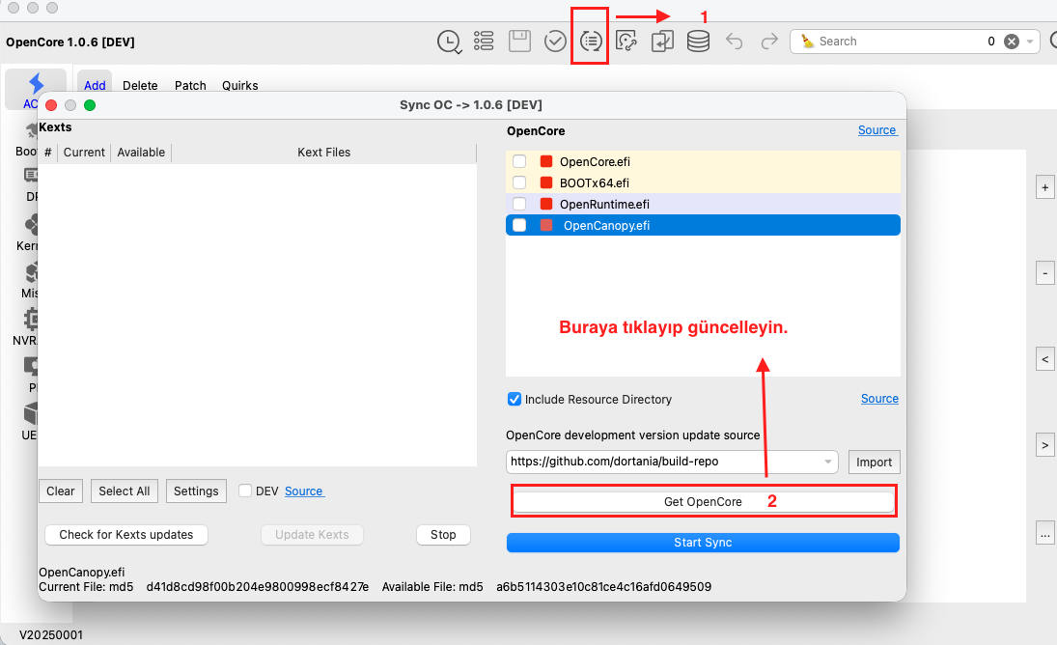Click the save floppy disk icon
This screenshot has width=1057, height=645.
[x=520, y=42]
